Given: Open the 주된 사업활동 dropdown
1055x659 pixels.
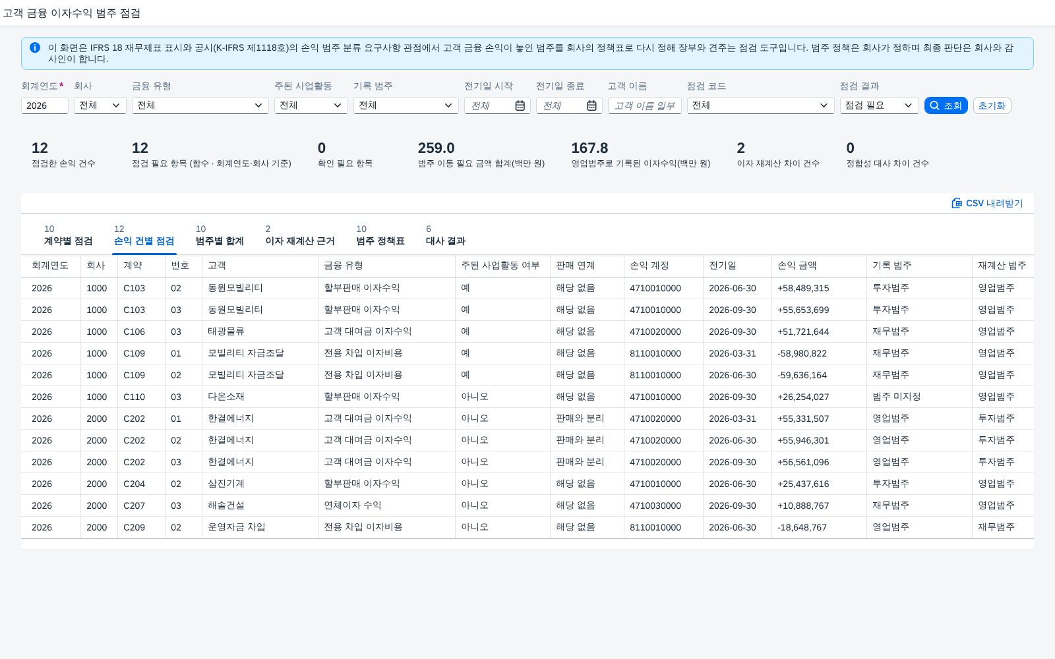Looking at the screenshot, I should 311,105.
